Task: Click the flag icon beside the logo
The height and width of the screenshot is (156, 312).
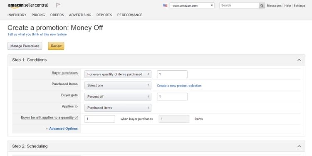Action: tap(58, 5)
